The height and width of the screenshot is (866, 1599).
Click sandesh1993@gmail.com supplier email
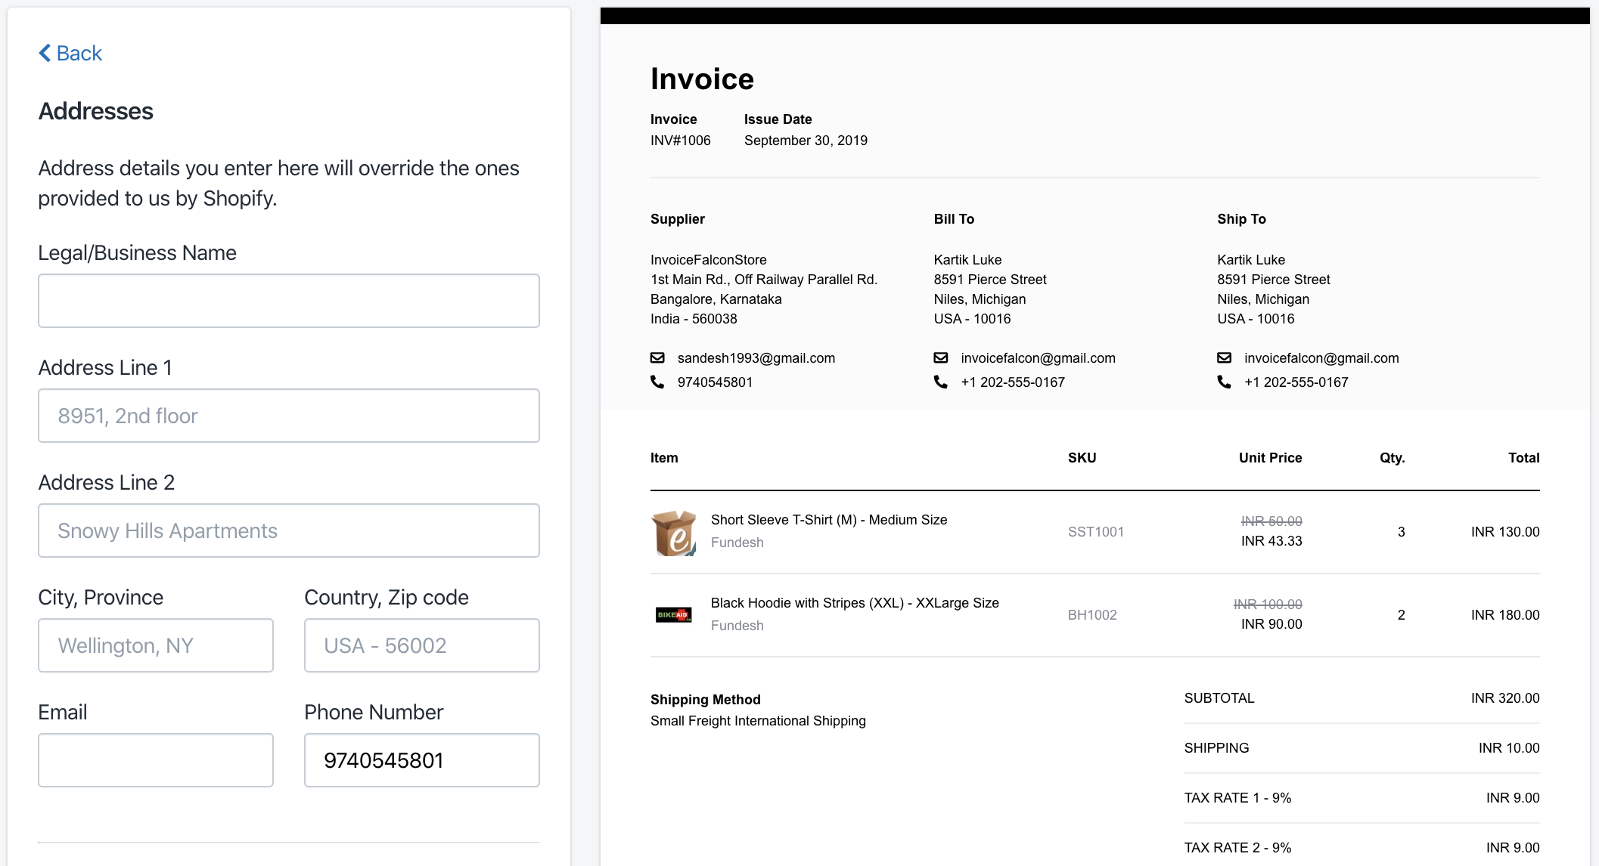756,357
